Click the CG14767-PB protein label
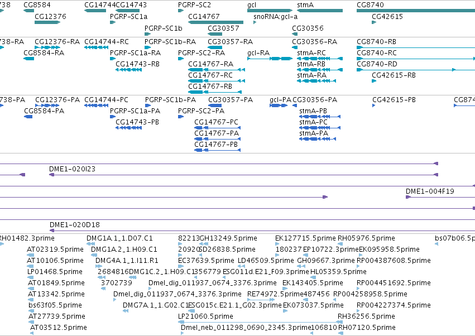 216,145
